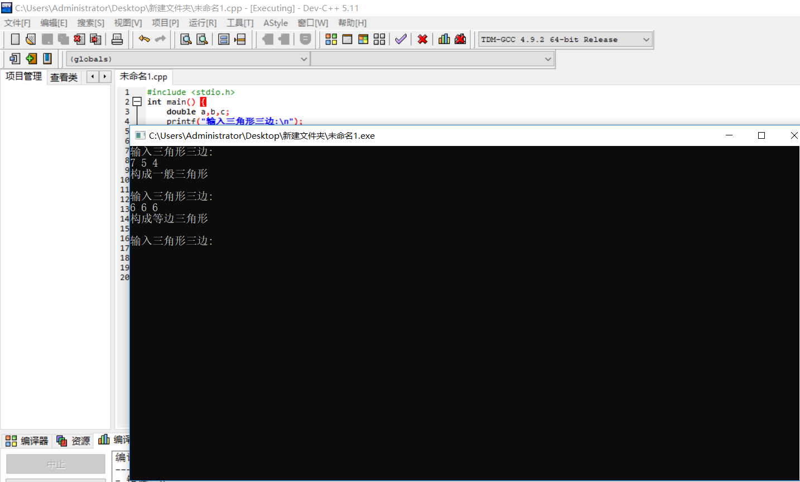Click the left tab-scroll arrow beside 查看类
Viewport: 800px width, 482px height.
pyautogui.click(x=93, y=76)
